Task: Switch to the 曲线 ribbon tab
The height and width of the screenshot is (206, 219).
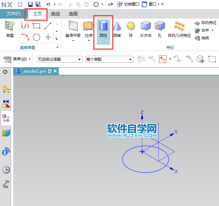Action: (55, 14)
